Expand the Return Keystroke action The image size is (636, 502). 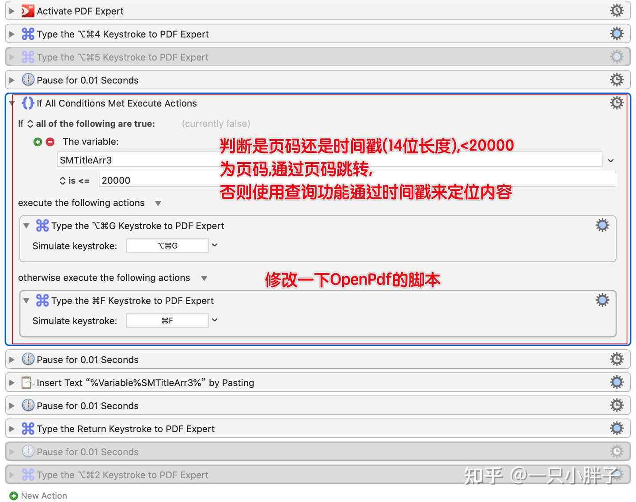click(x=12, y=429)
